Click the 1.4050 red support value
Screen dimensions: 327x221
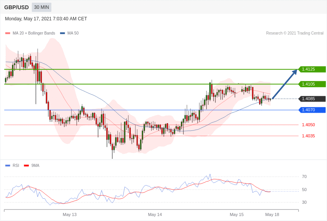pyautogui.click(x=309, y=125)
